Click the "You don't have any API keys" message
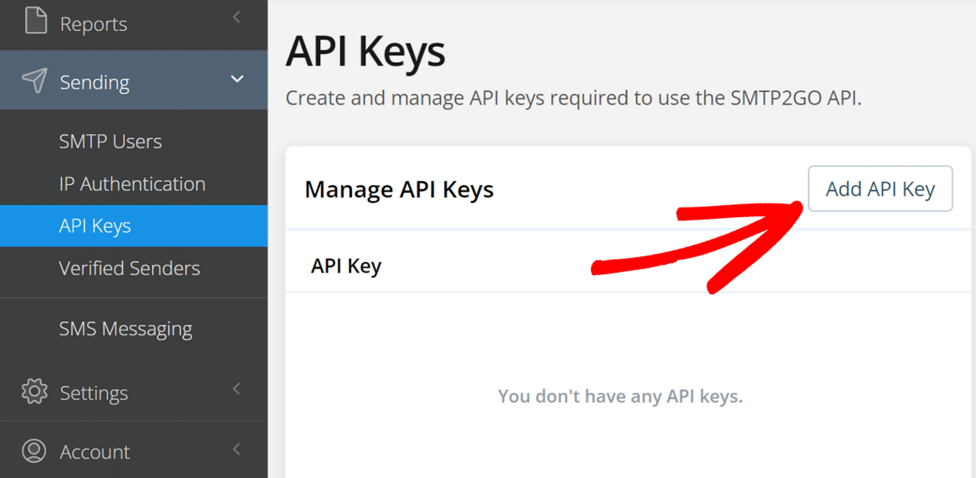Image resolution: width=976 pixels, height=478 pixels. [620, 397]
